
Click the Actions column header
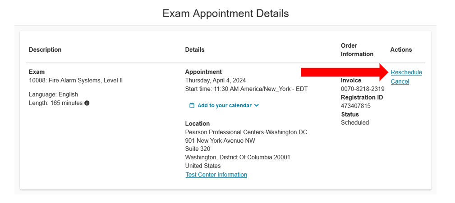[x=401, y=50]
